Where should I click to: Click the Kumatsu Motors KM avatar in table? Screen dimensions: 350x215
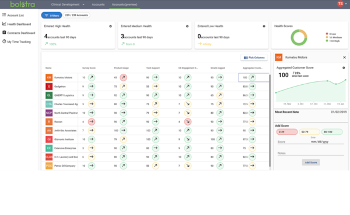click(x=49, y=77)
